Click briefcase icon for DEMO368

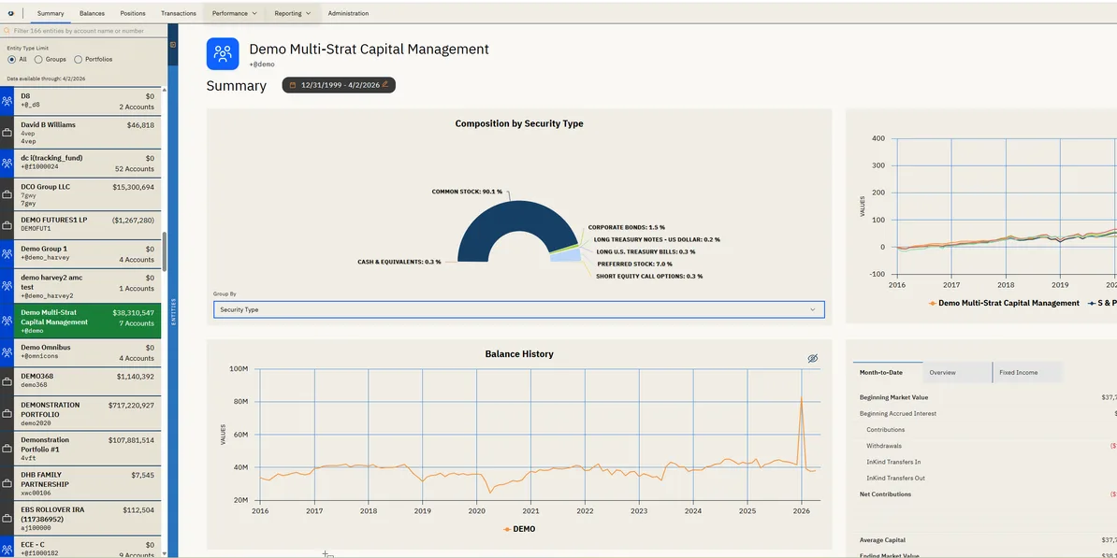[7, 381]
